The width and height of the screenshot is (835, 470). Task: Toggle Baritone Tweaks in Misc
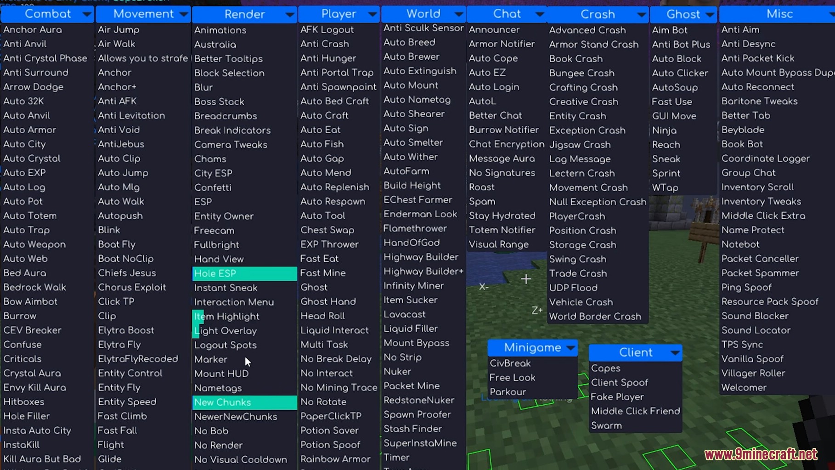click(777, 101)
